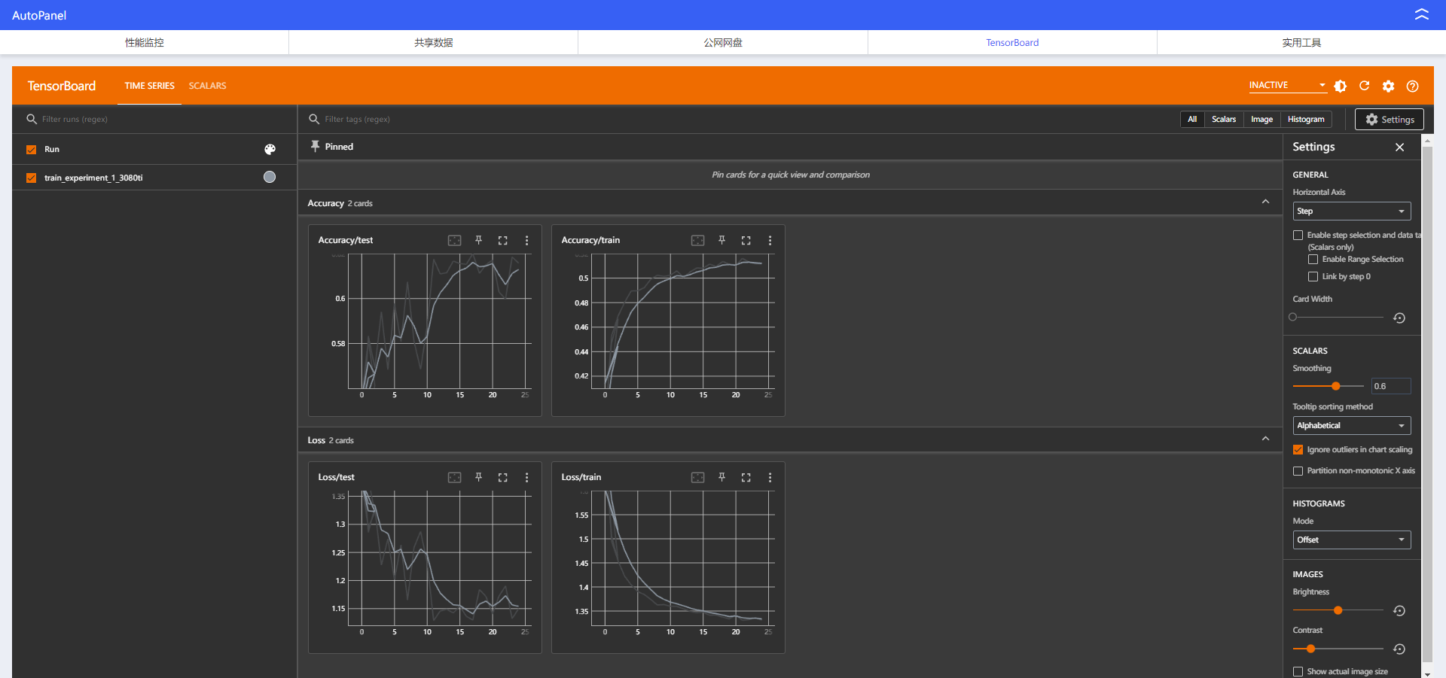Screen dimensions: 1446x678
Task: Open Histogram Mode Offset dropdown
Action: click(x=1352, y=540)
